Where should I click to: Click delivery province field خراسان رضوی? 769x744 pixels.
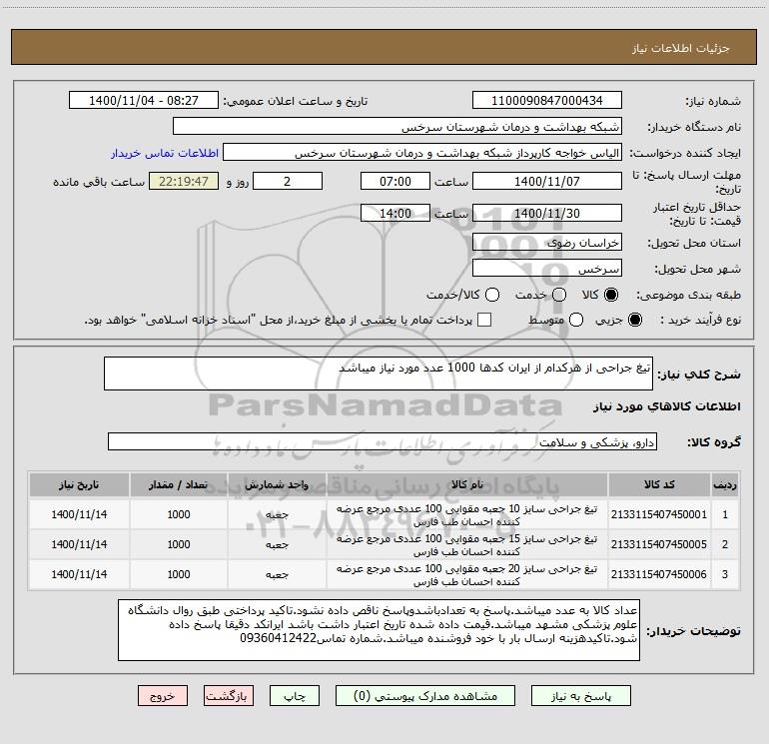click(547, 242)
